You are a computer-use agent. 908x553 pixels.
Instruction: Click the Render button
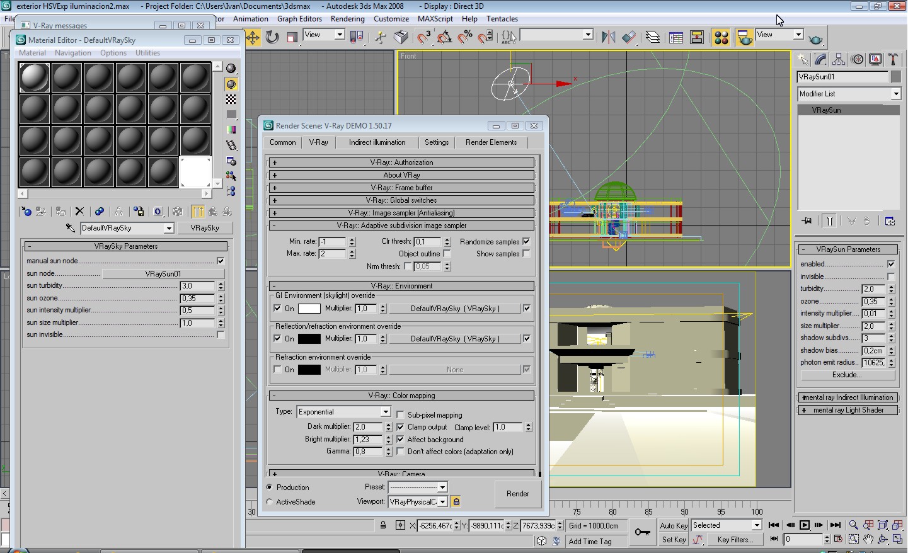tap(518, 494)
